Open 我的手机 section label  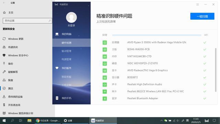67,98
